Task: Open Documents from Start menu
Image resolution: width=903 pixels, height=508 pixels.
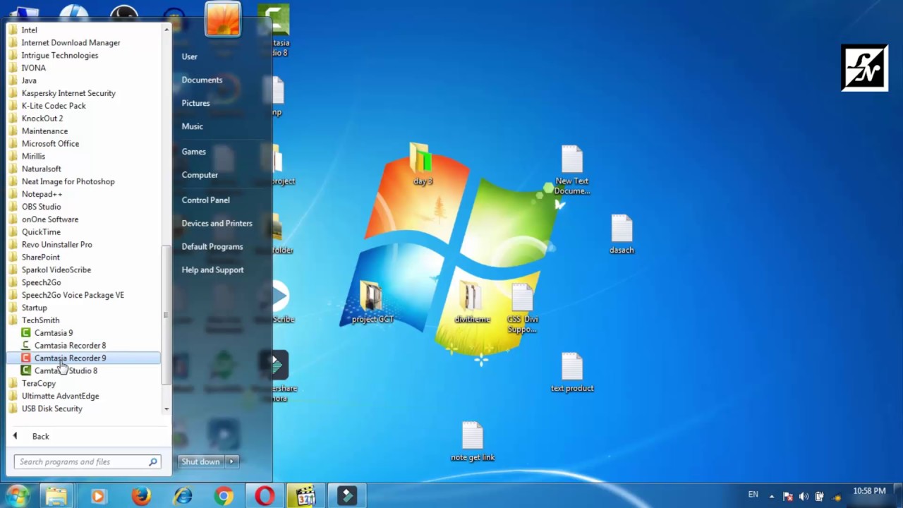Action: (x=202, y=80)
